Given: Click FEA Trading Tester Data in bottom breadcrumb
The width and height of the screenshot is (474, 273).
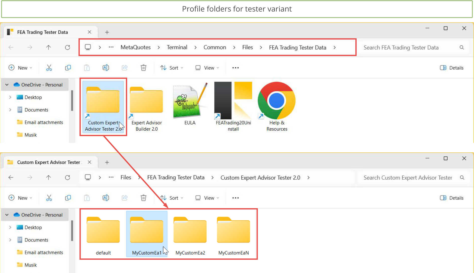Looking at the screenshot, I should 176,177.
